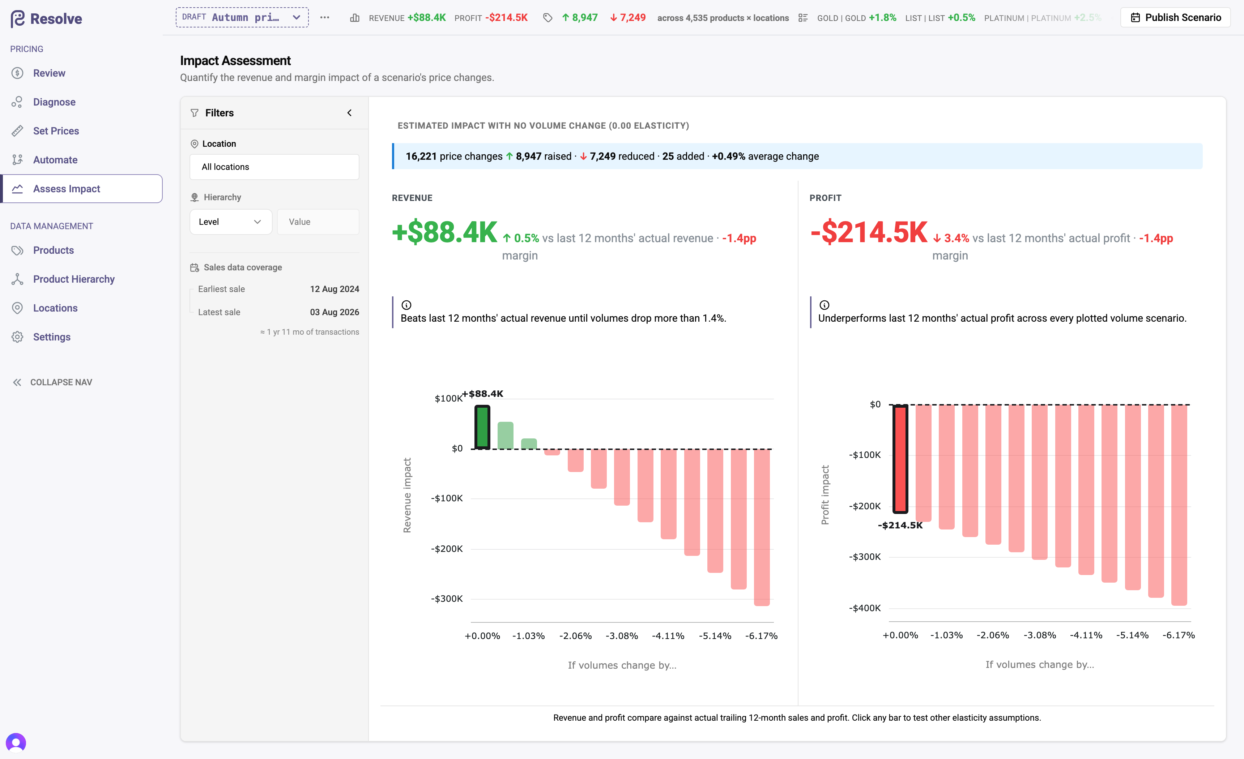Viewport: 1244px width, 759px height.
Task: Click the price list icon before Gold
Action: tap(803, 18)
